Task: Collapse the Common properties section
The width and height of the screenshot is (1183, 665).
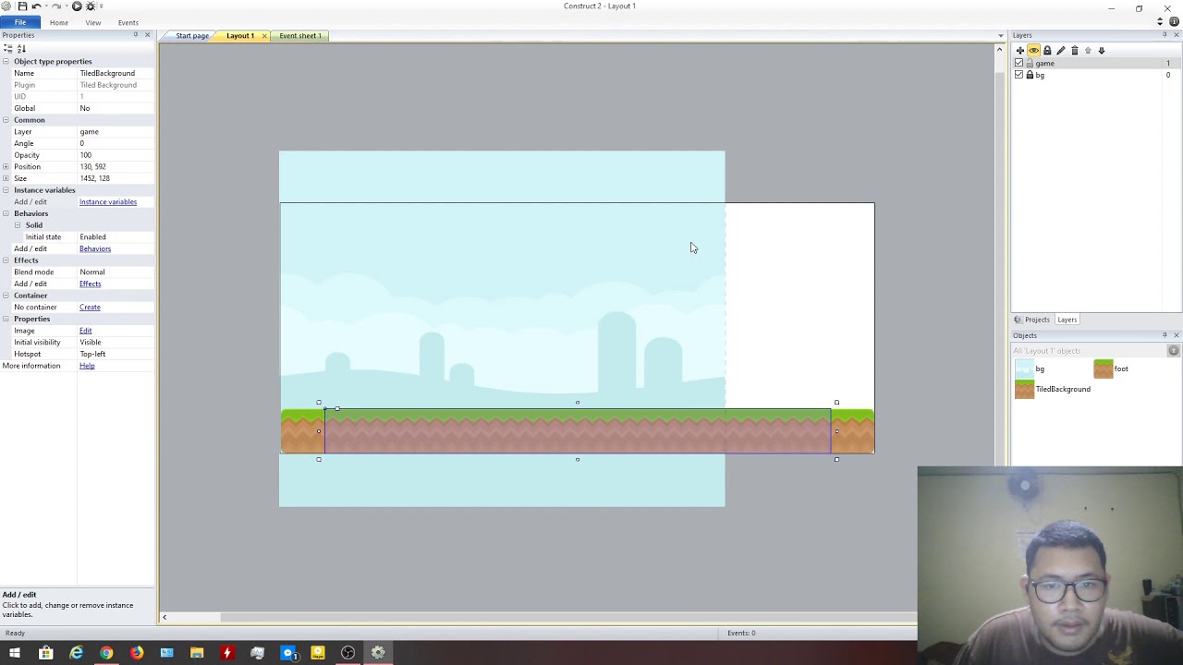Action: tap(6, 120)
